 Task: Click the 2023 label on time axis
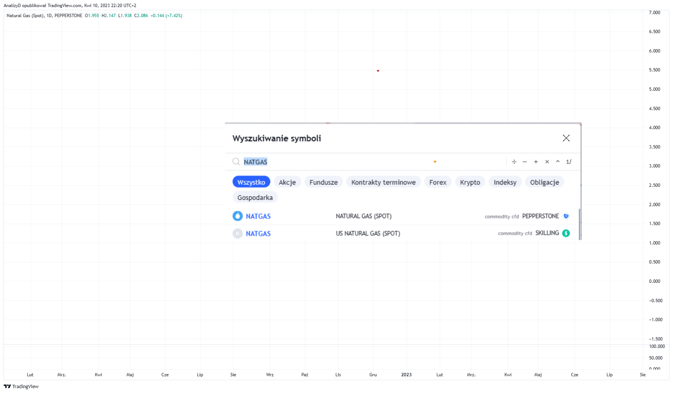pyautogui.click(x=406, y=374)
